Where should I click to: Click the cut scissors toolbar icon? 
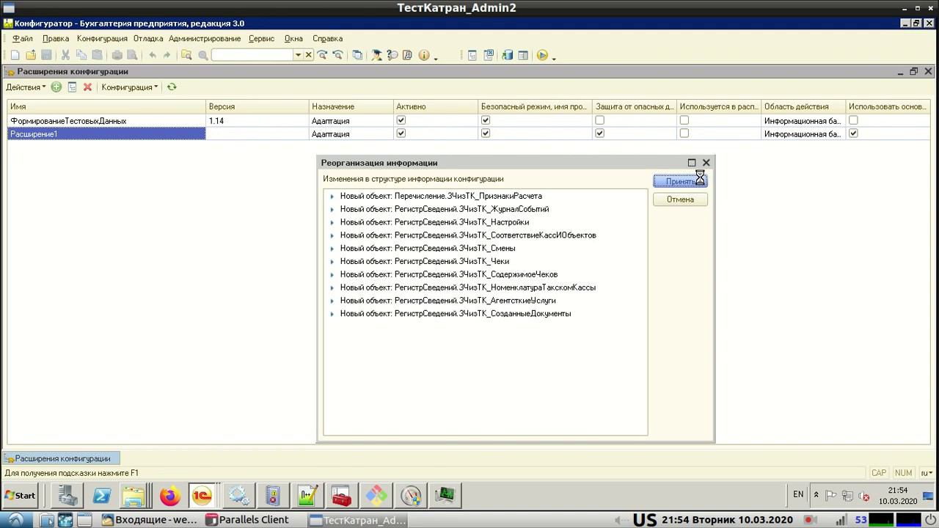(65, 55)
